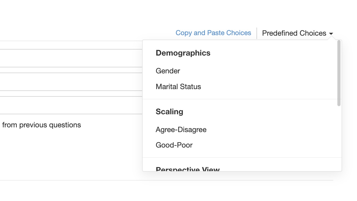Click the Copy and Paste Choices link
This screenshot has height=201, width=357.
coord(213,33)
